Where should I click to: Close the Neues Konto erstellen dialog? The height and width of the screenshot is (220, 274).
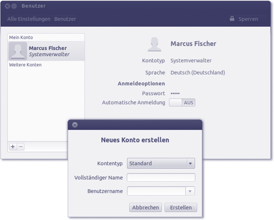[75, 125]
